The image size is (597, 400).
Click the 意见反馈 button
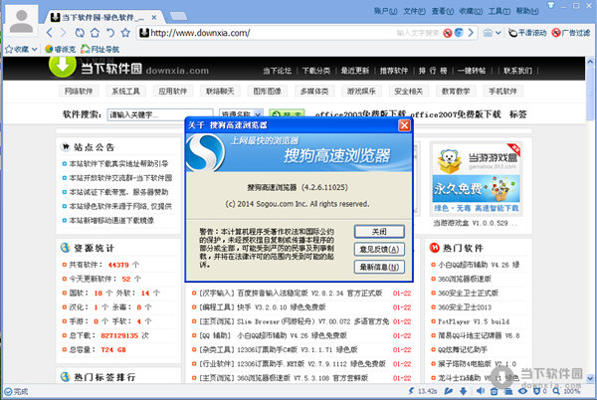coord(379,250)
